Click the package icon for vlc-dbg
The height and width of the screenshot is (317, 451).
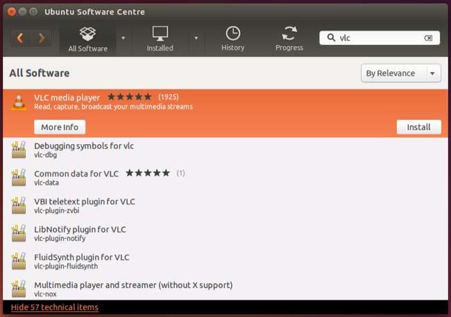19,150
